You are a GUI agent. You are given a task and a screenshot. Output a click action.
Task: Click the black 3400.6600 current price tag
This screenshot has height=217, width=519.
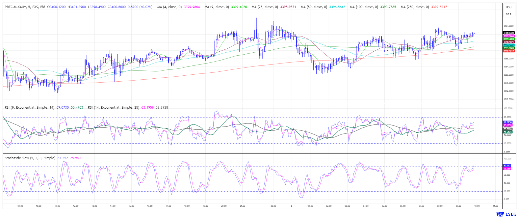click(x=508, y=33)
